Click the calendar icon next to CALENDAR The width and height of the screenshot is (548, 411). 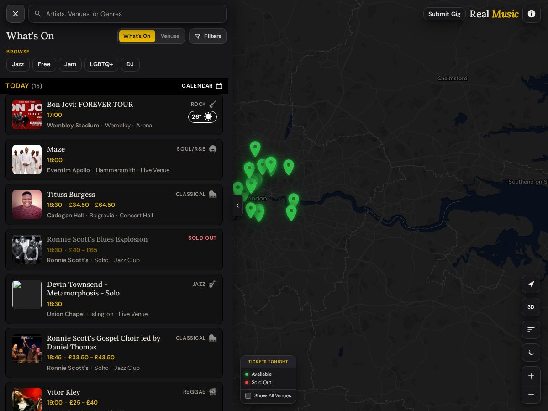(x=219, y=86)
